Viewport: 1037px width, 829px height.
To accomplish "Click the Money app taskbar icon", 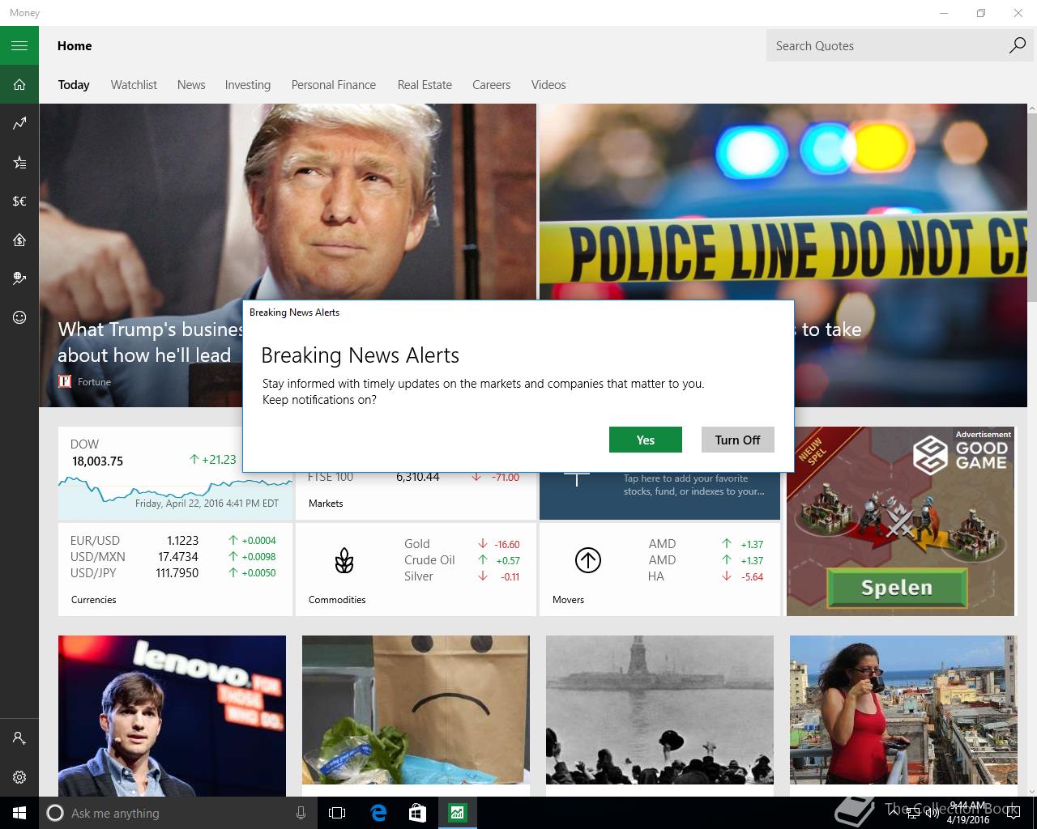I will click(x=457, y=813).
